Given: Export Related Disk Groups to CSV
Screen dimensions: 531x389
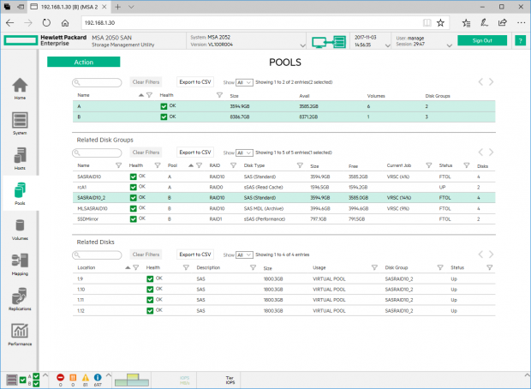Looking at the screenshot, I should 194,153.
